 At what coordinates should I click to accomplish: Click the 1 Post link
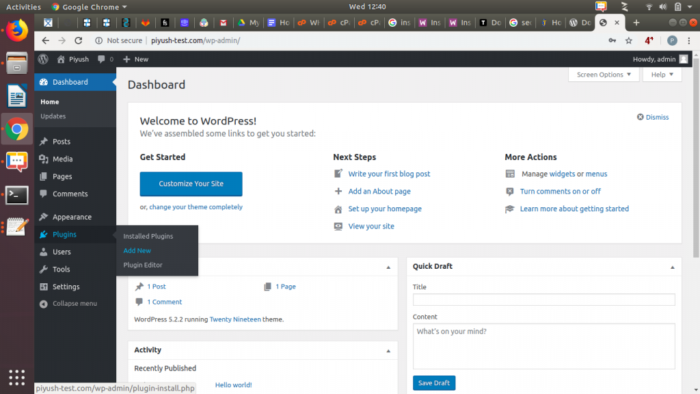point(157,287)
